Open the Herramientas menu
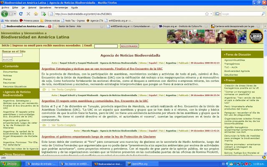Viewport: 267px width, 167px height. pyautogui.click(x=61, y=8)
